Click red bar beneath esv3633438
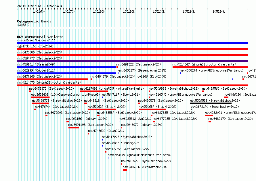Screen dimensions: 256x181 click(x=41, y=97)
